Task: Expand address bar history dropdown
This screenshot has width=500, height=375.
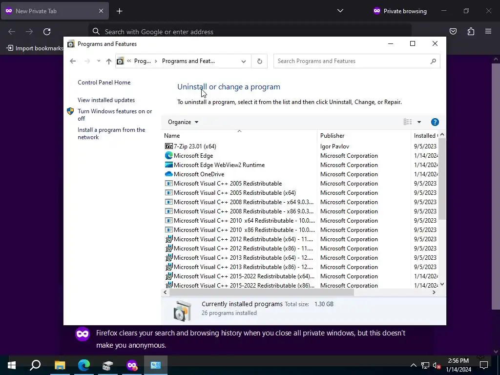Action: click(x=244, y=61)
